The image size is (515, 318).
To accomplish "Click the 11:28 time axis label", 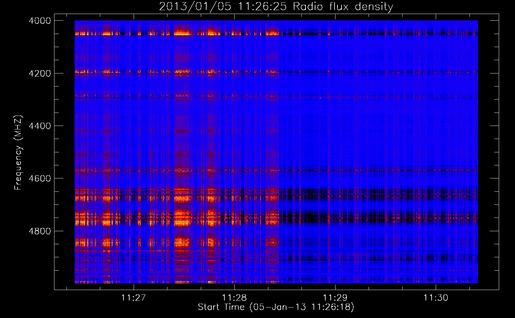I will pos(234,298).
